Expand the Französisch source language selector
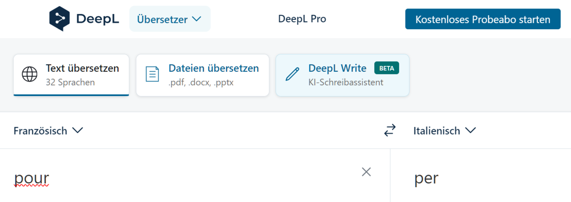This screenshot has height=202, width=571. point(48,131)
